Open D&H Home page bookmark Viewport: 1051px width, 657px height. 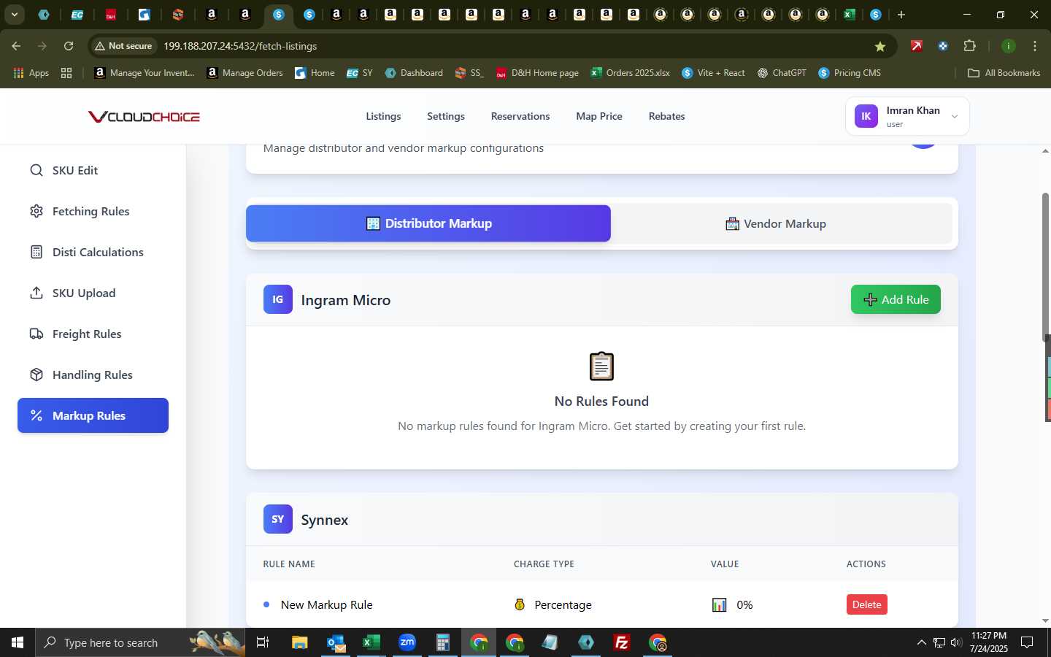click(537, 73)
